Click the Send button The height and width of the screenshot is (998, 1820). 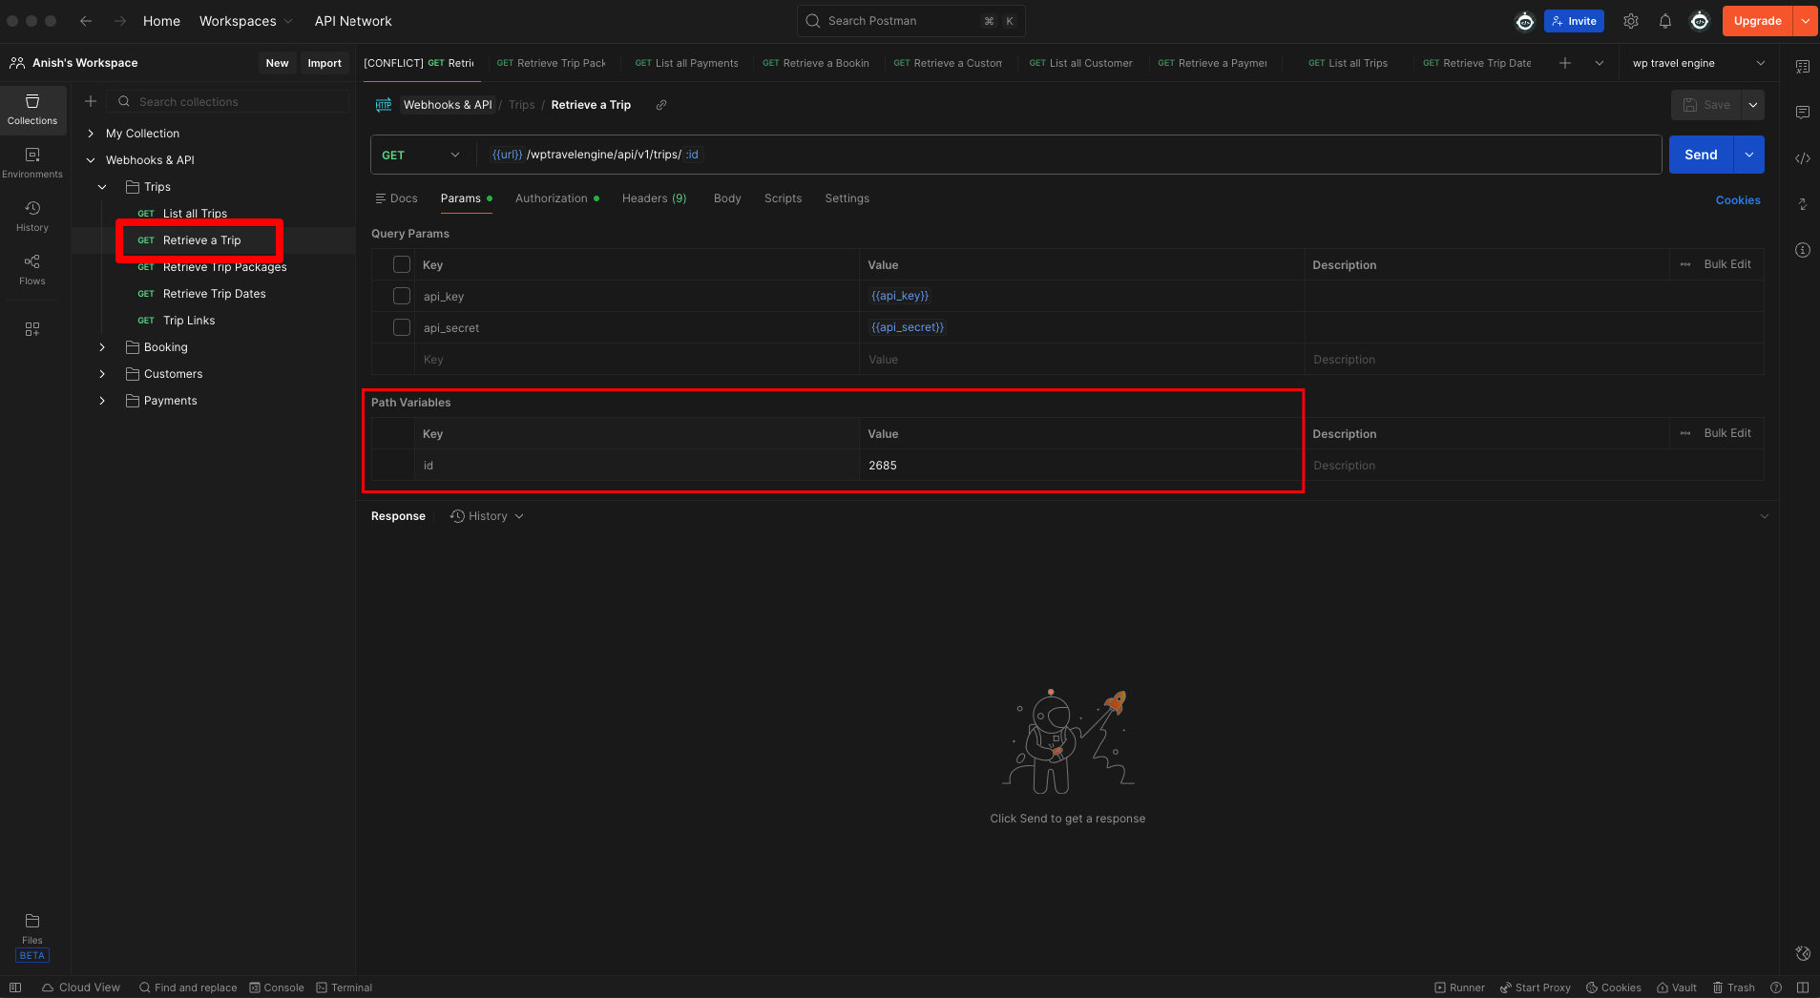1700,155
